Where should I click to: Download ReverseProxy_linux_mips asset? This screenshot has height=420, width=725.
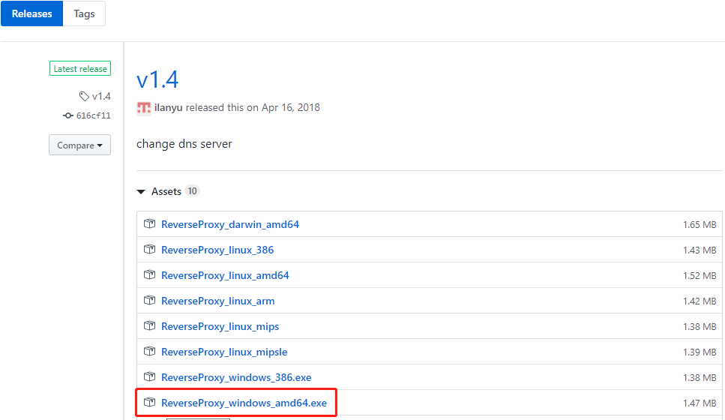click(x=220, y=326)
